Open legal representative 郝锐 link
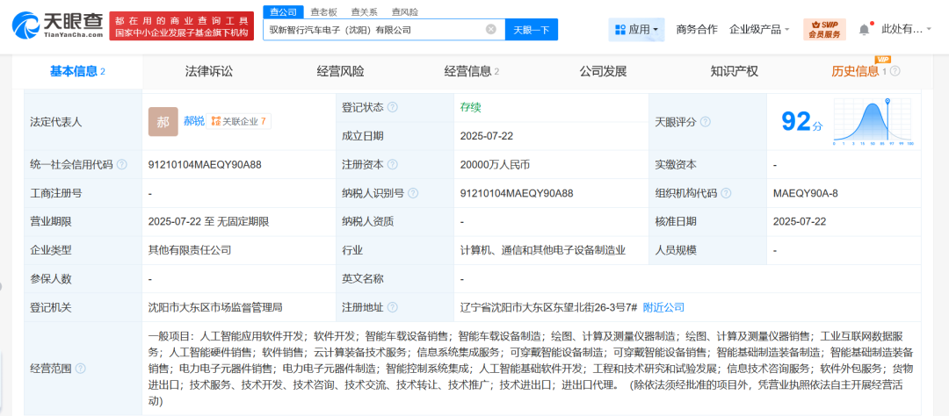Viewport: 949px width, 416px height. pyautogui.click(x=193, y=121)
